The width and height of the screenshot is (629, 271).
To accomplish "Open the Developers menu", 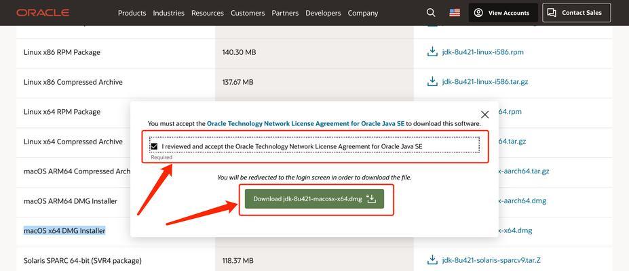I will (x=323, y=13).
